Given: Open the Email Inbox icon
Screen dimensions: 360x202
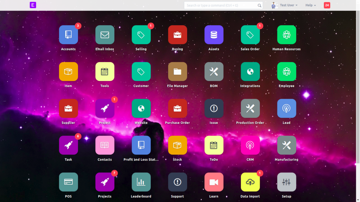Looking at the screenshot, I should tap(105, 35).
